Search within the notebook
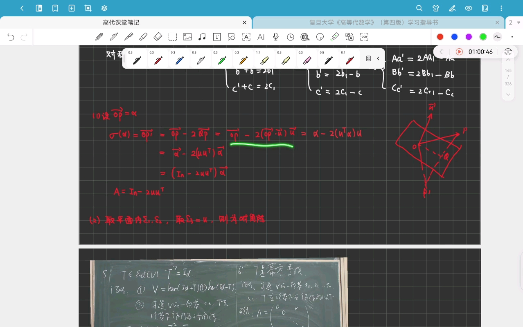 pyautogui.click(x=419, y=8)
